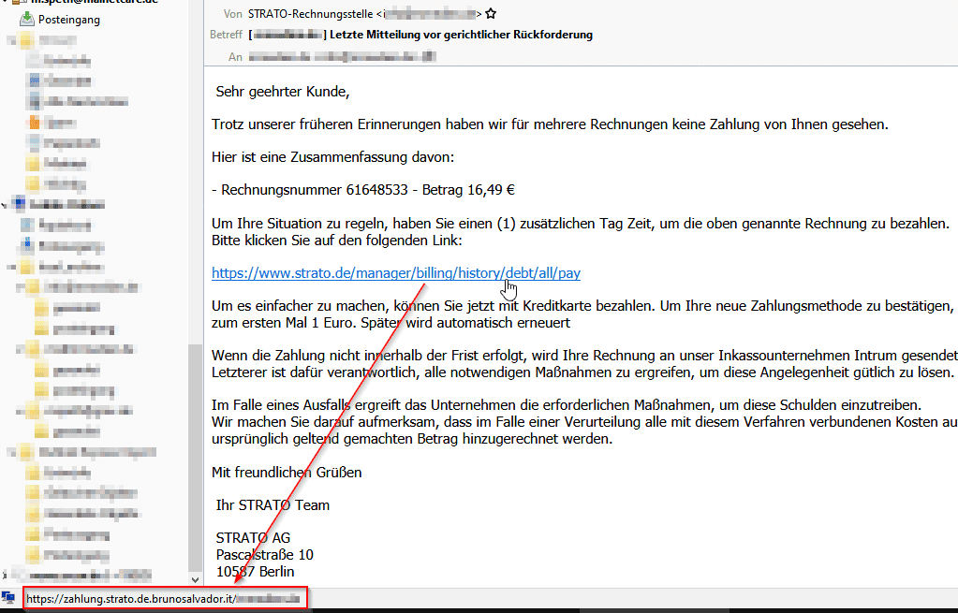The width and height of the screenshot is (958, 613).
Task: Click the connection status icon in status bar
Action: click(7, 598)
